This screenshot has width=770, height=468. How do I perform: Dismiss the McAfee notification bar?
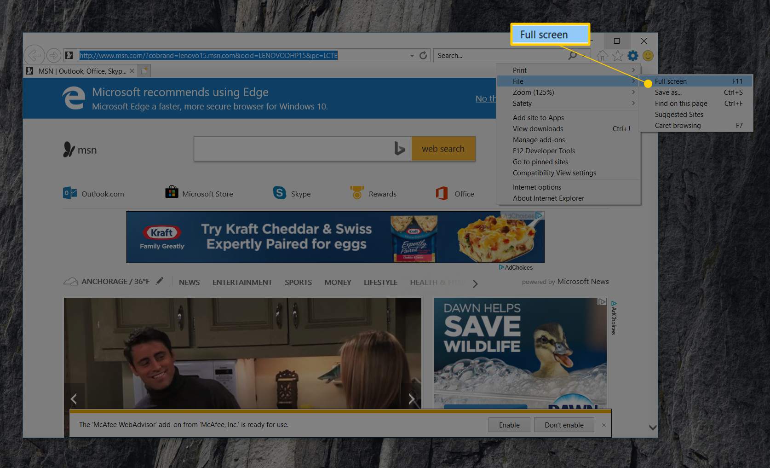click(x=604, y=425)
